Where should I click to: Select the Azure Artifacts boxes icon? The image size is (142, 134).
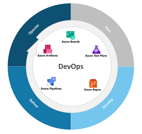48,49
